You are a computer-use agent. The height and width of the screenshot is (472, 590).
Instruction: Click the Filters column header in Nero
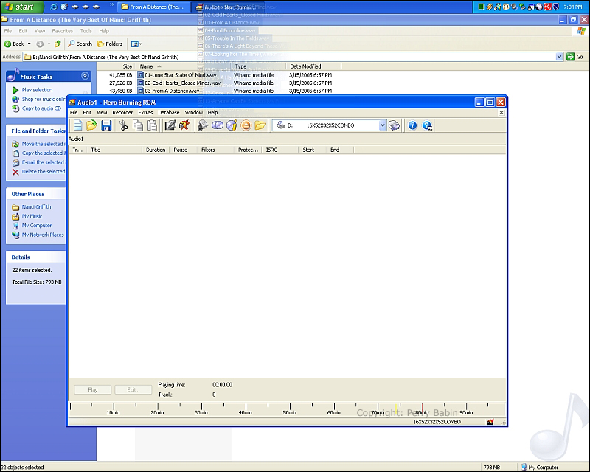tap(215, 150)
